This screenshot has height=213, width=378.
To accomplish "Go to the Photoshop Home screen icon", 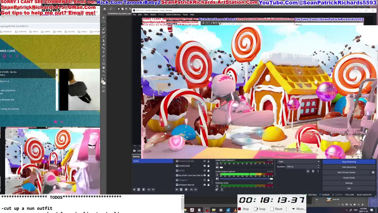I will (105, 9).
